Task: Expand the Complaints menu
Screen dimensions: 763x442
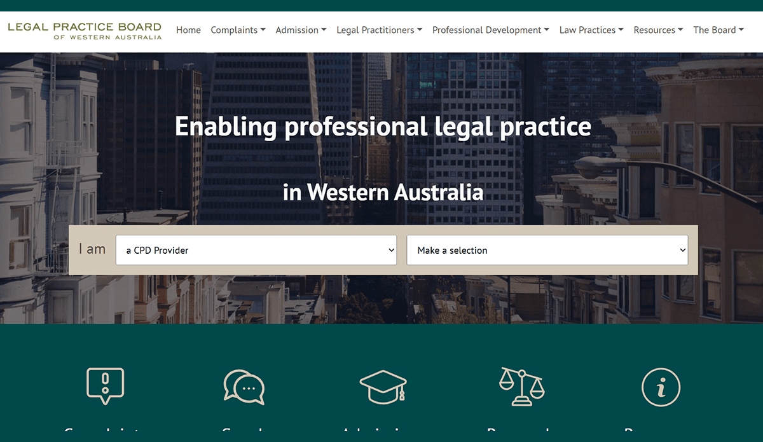Action: point(238,30)
